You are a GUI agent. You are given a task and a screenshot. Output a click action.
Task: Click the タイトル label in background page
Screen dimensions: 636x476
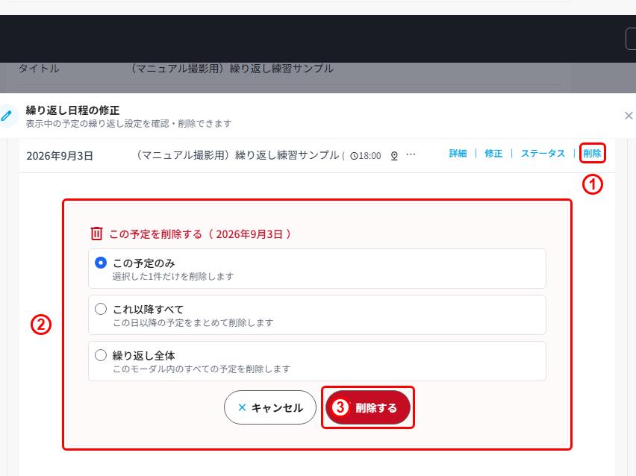[x=39, y=69]
